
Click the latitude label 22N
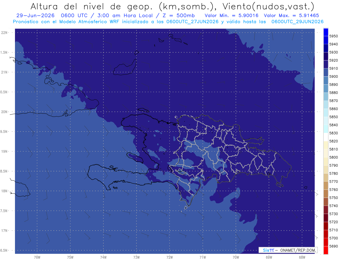click(5, 33)
